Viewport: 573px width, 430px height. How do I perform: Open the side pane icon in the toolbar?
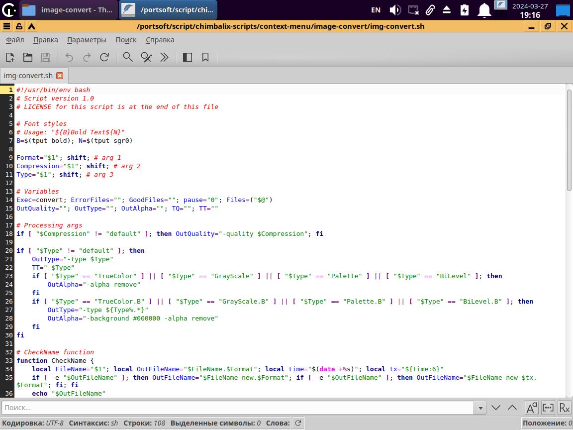point(188,57)
